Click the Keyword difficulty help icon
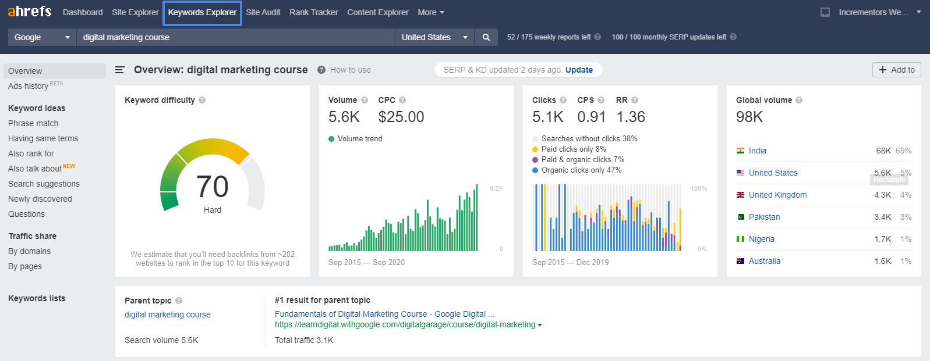The image size is (930, 361). coord(202,100)
